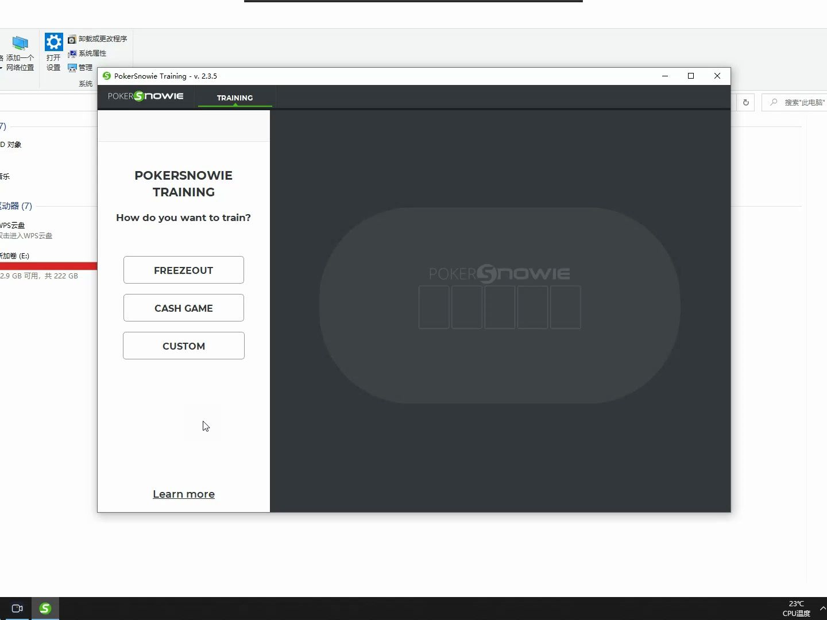Click the CPU temperature tray readout
Screen dimensions: 827x620
point(796,609)
